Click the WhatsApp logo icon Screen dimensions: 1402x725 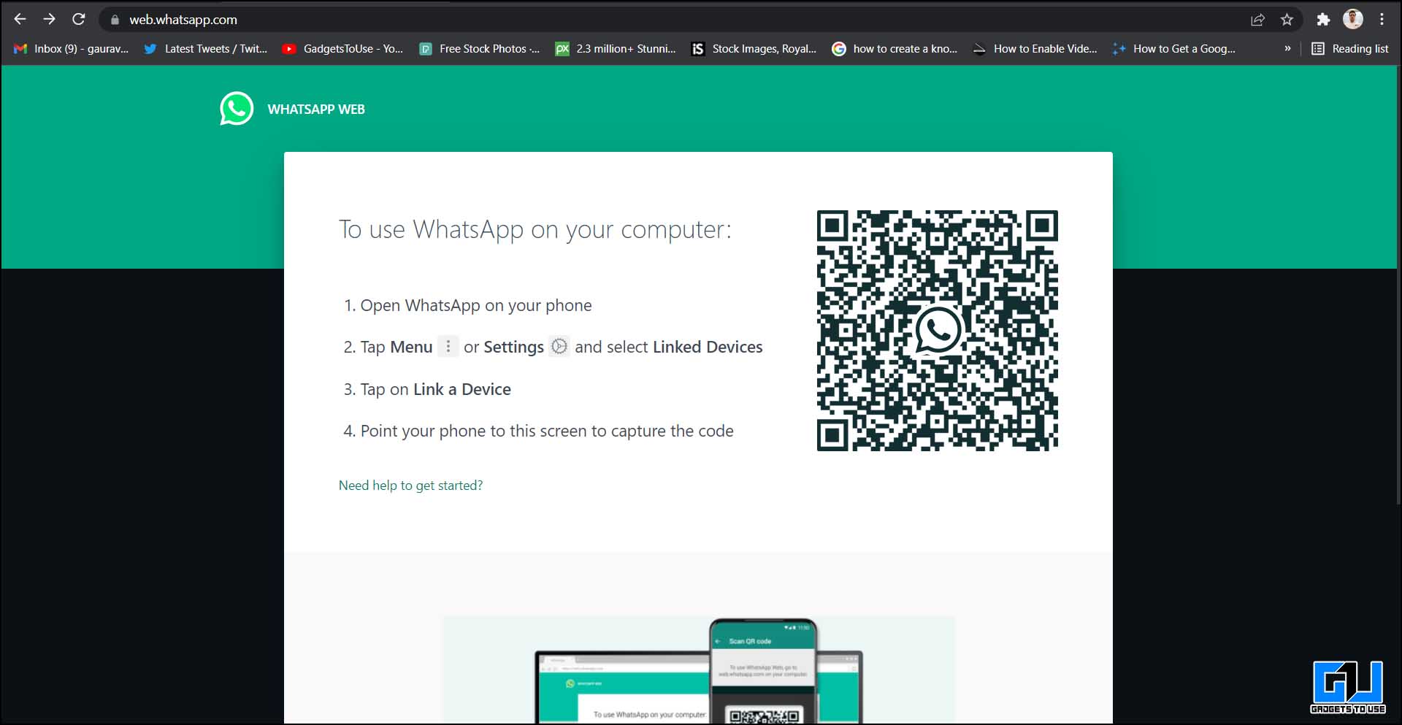point(237,109)
